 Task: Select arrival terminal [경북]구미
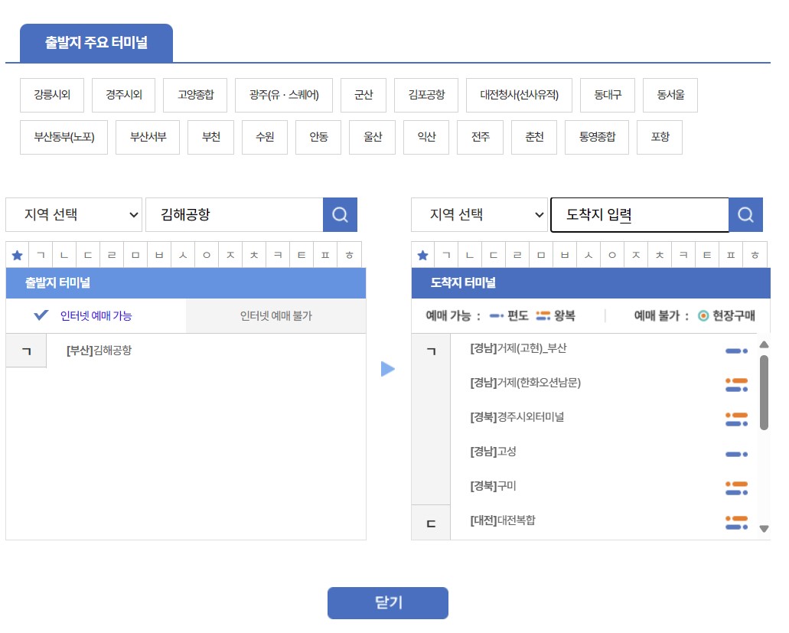click(493, 486)
